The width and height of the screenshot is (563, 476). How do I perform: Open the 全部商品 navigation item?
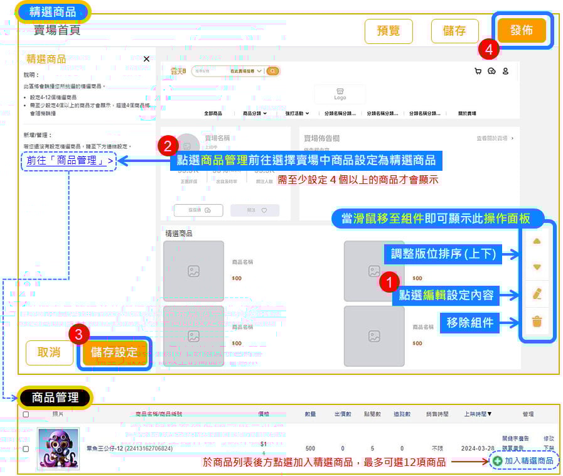[x=213, y=113]
